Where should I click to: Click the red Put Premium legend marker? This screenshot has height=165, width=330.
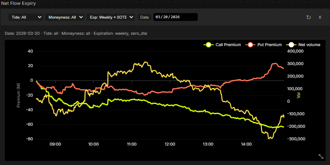point(250,44)
